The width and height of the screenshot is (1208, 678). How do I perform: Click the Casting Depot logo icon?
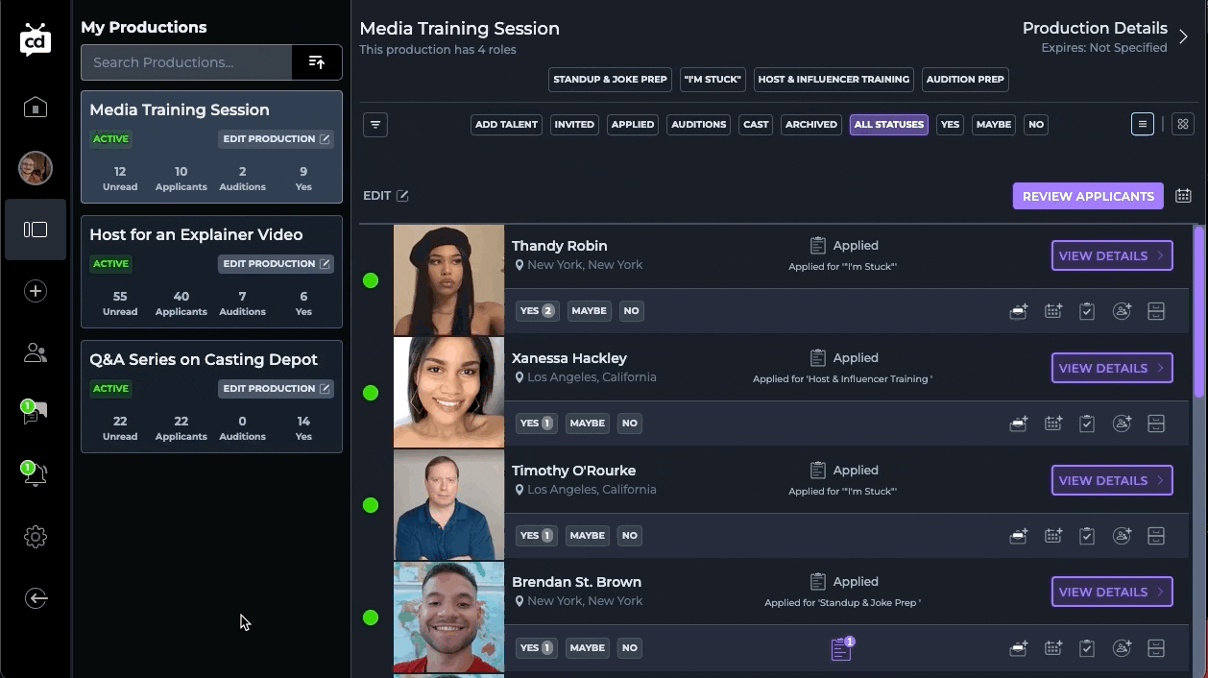coord(36,40)
